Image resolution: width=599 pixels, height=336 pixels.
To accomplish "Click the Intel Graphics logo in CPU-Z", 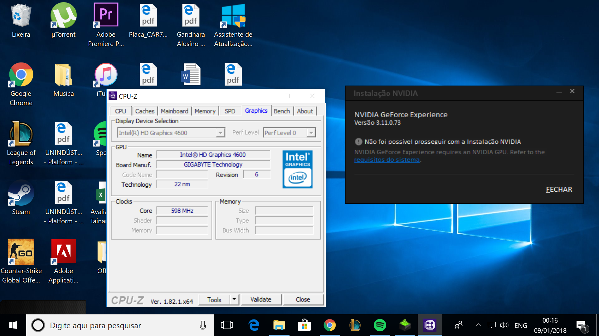I will point(297,169).
